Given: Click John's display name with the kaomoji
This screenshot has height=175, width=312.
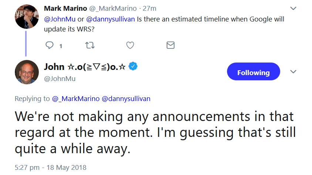Looking at the screenshot, I should point(85,67).
